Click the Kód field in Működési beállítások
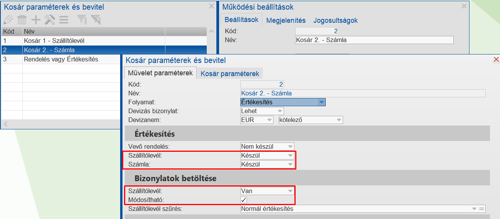 click(317, 31)
